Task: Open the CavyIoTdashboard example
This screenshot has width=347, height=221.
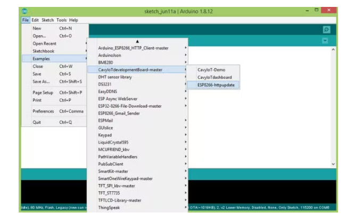Action: tap(213, 77)
